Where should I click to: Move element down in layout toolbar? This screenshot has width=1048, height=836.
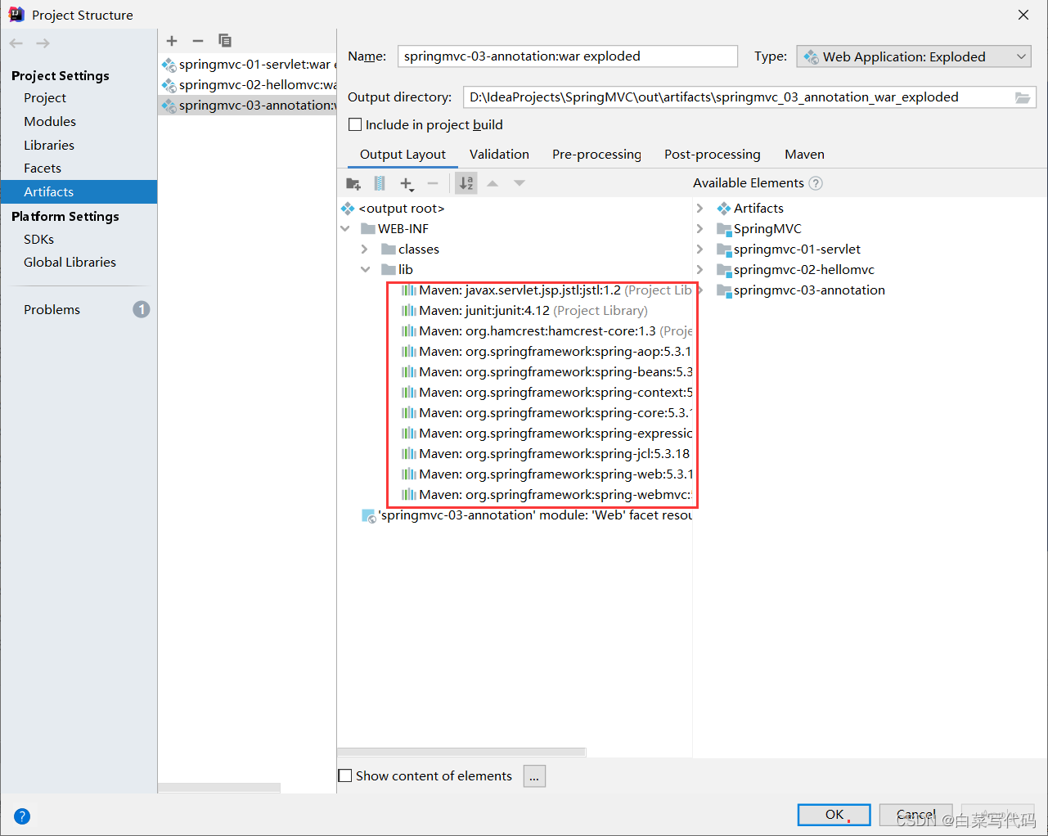520,183
